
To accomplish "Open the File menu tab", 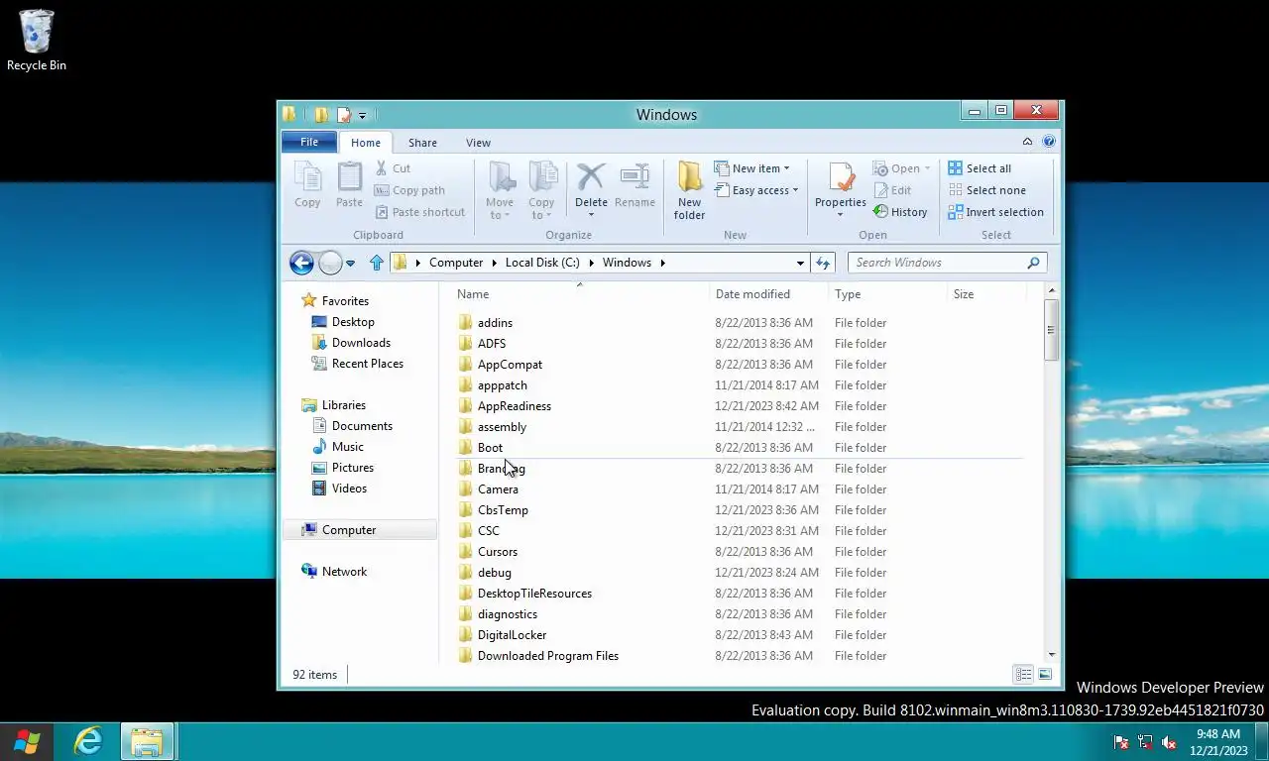I will [x=309, y=142].
